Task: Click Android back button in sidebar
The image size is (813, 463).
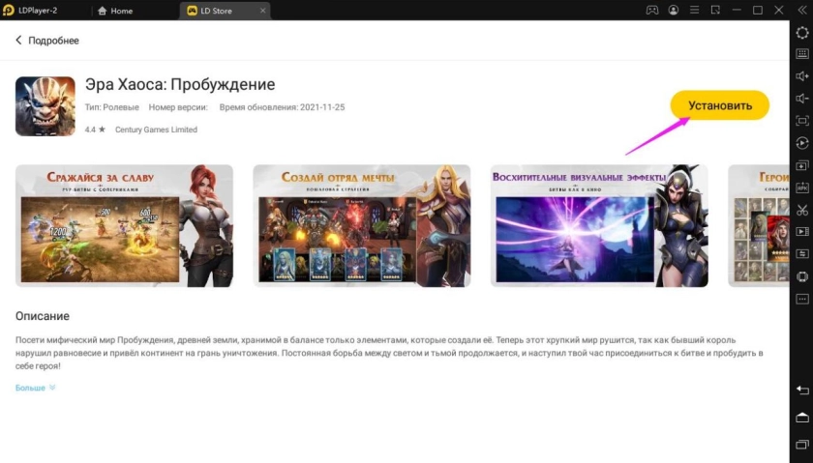Action: pos(802,390)
